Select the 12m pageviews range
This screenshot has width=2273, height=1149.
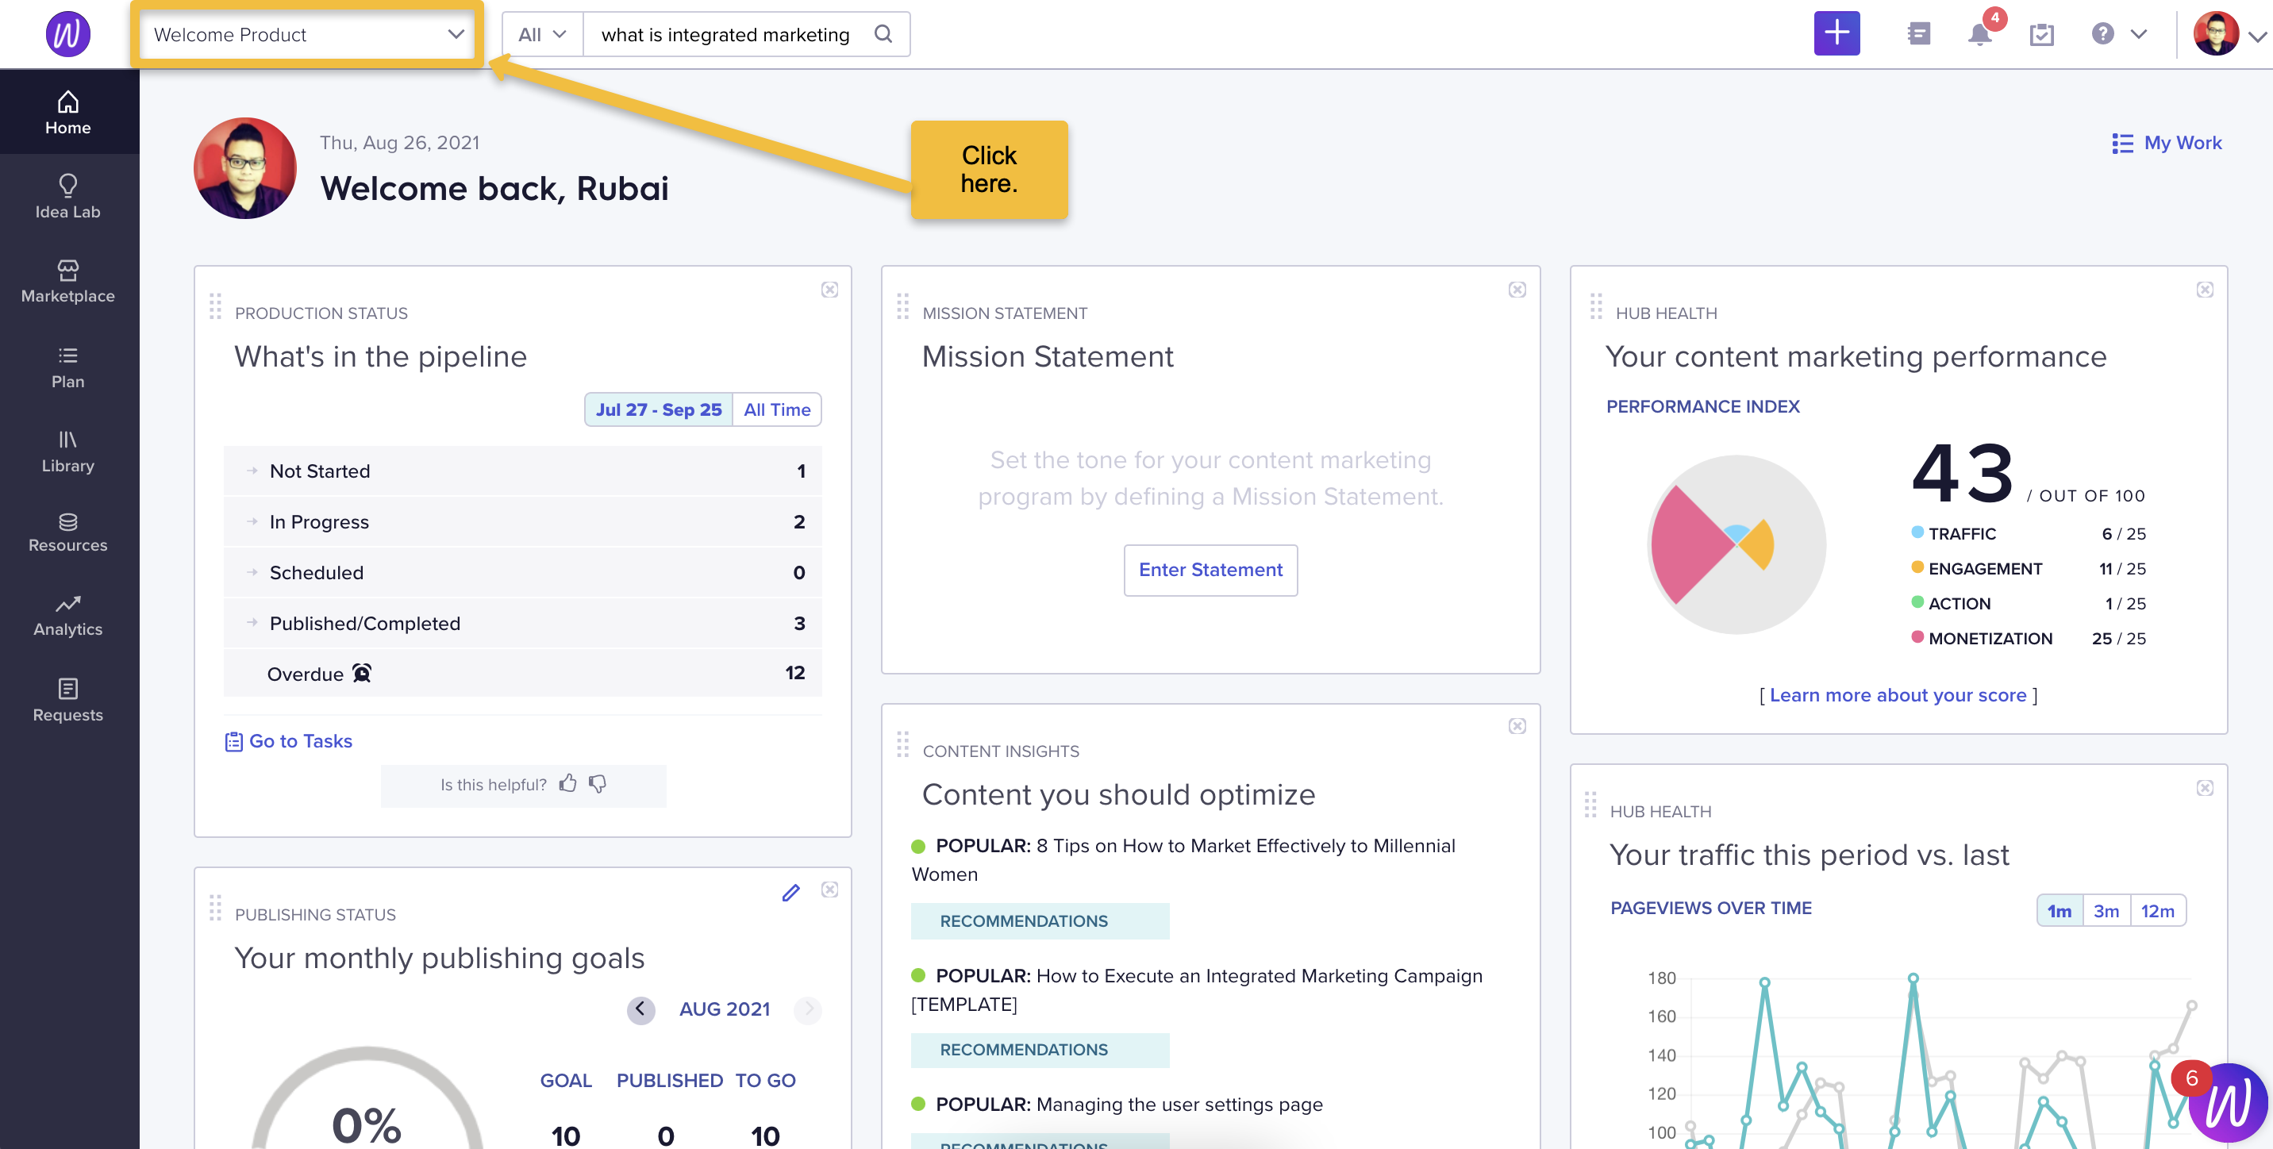pyautogui.click(x=2157, y=910)
